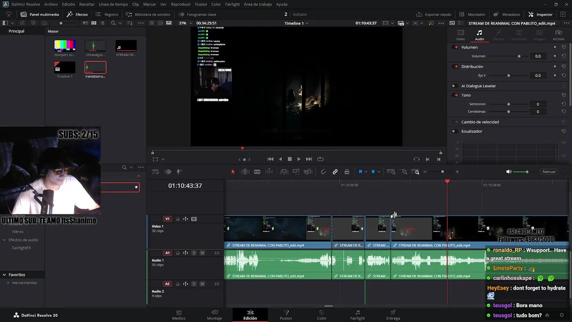Add a blue flag to the clip
572x322 pixels.
(x=360, y=172)
